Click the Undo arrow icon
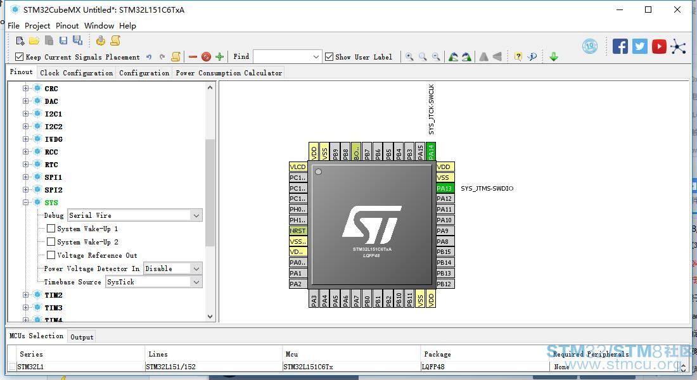697x380 pixels. [x=149, y=57]
